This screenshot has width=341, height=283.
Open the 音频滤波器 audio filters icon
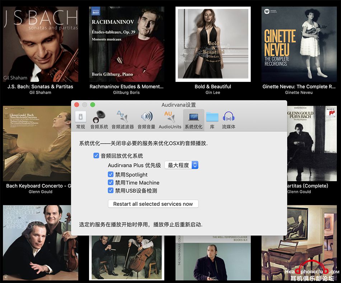[x=123, y=120]
